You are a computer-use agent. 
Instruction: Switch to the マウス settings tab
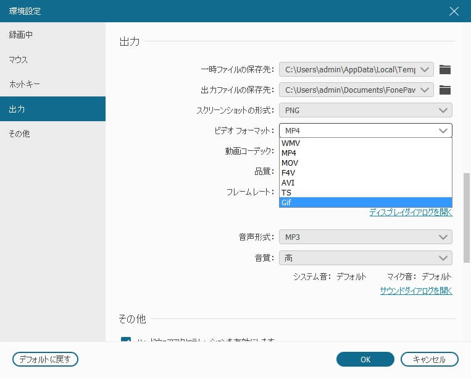point(52,59)
